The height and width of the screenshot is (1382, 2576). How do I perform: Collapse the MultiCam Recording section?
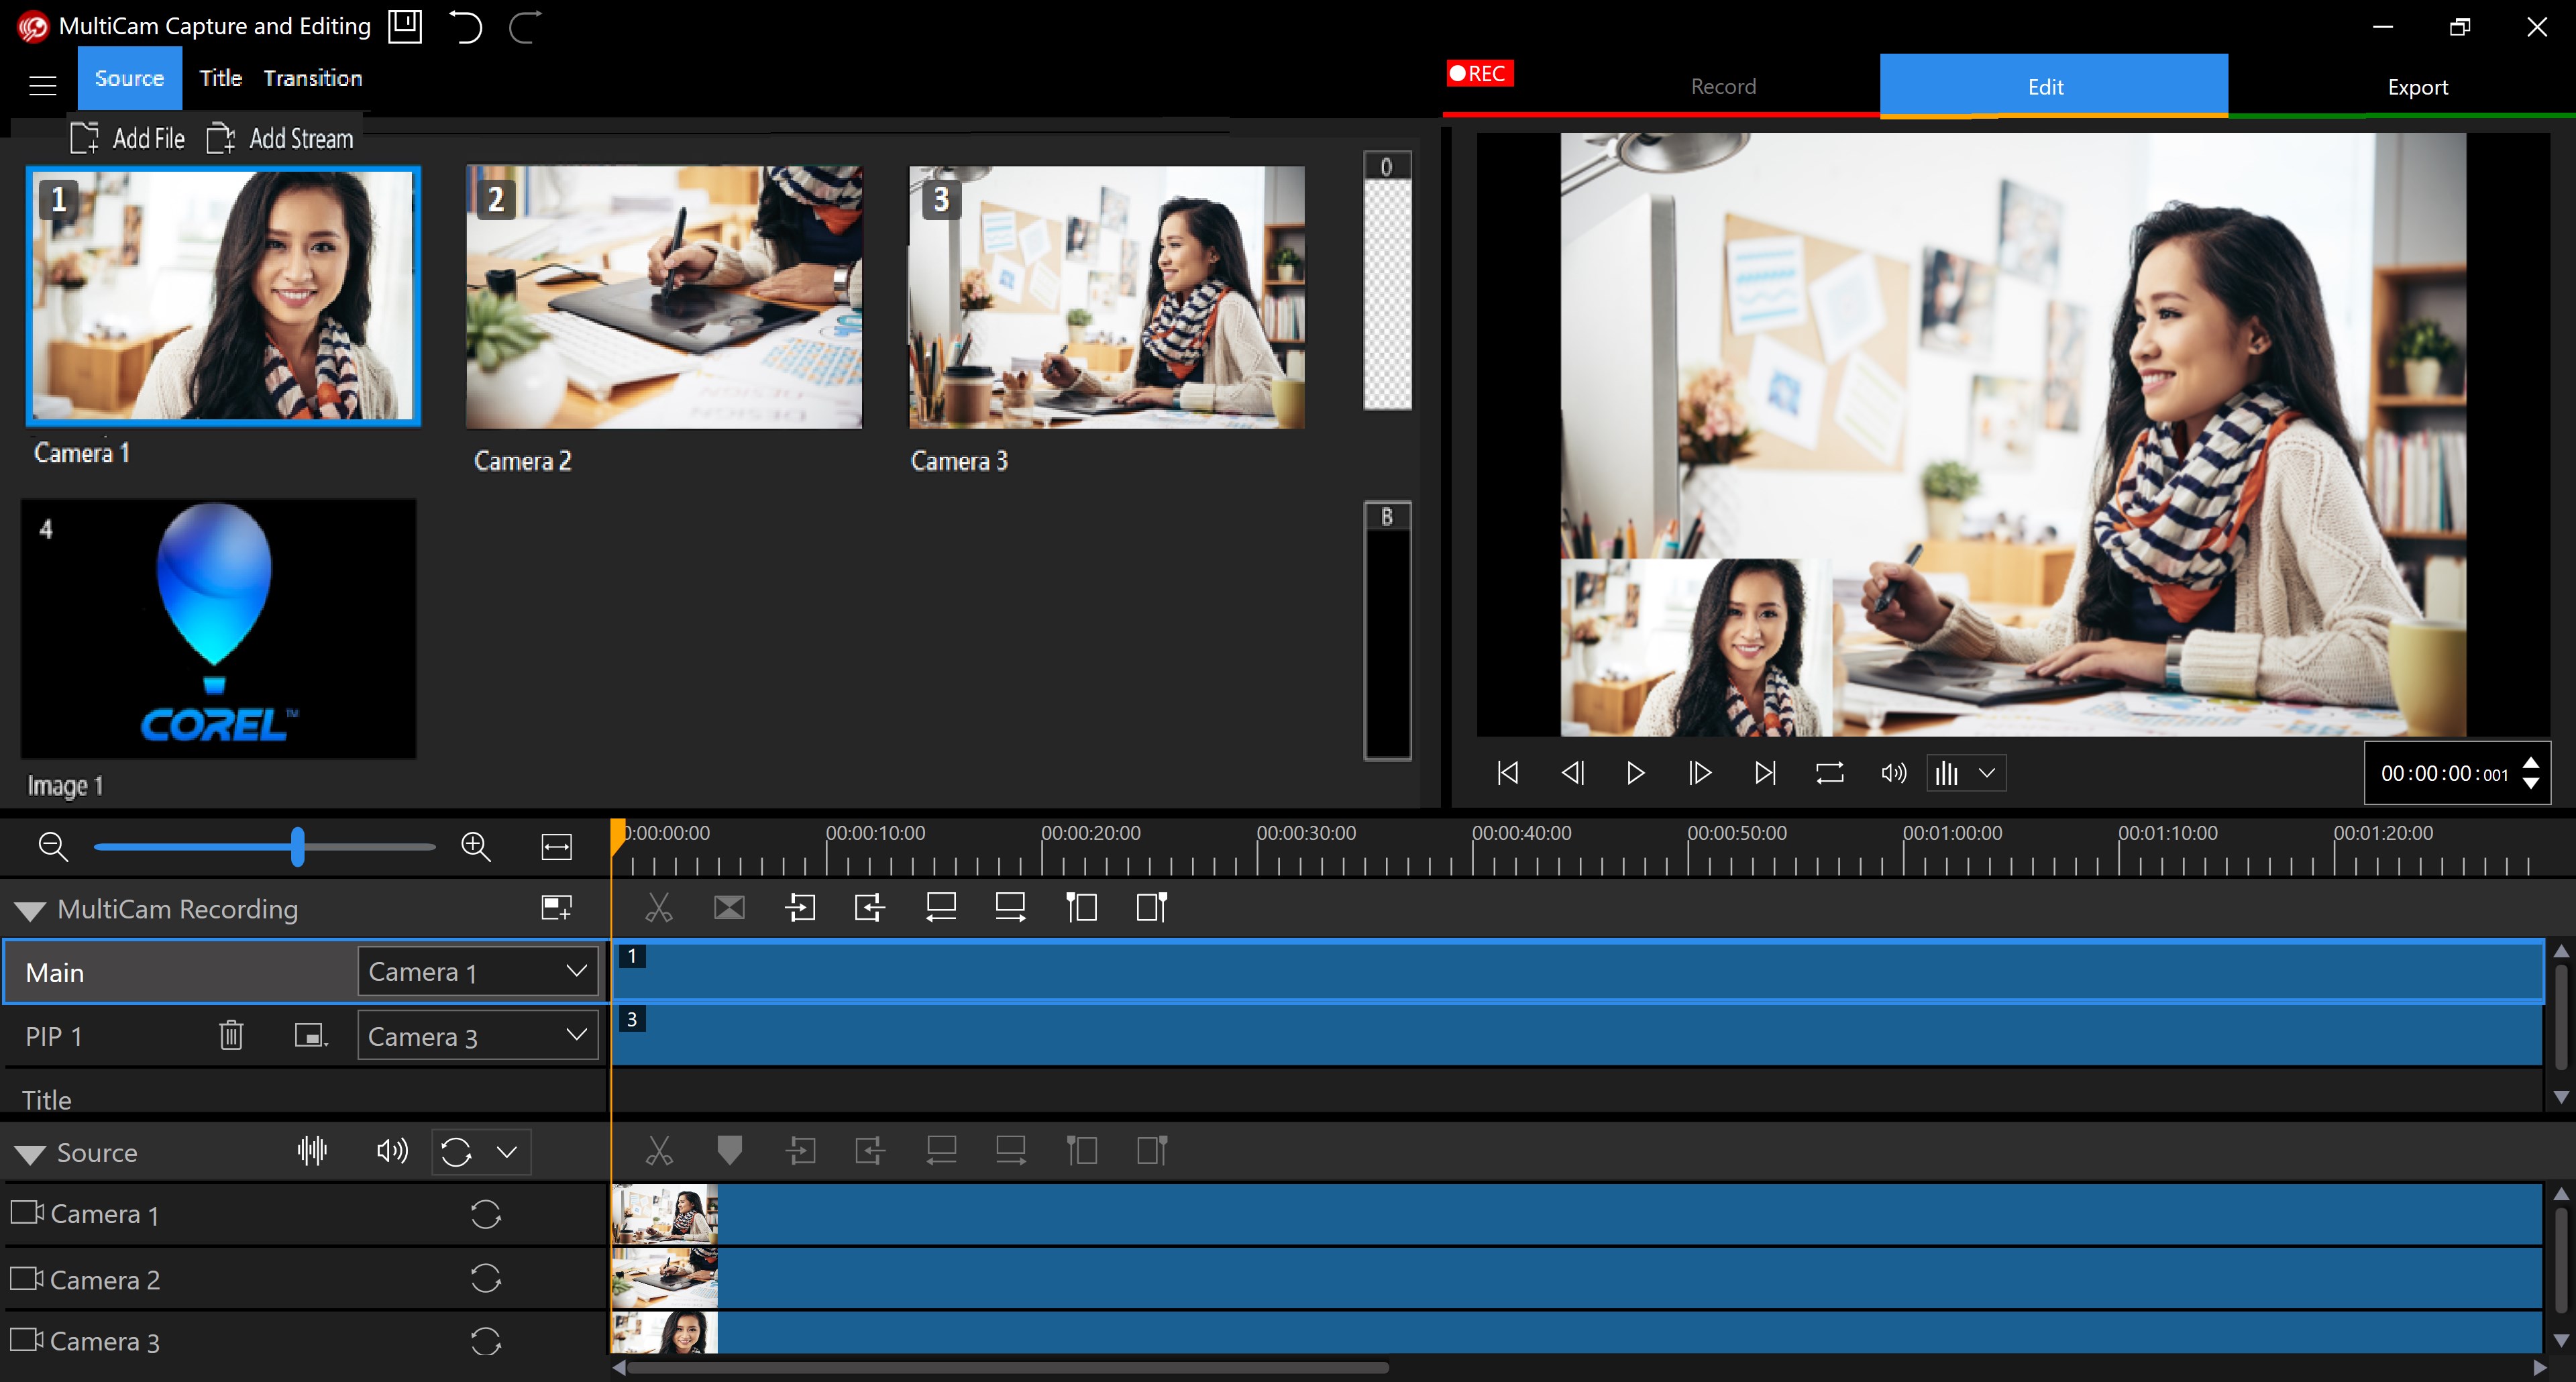(x=30, y=910)
